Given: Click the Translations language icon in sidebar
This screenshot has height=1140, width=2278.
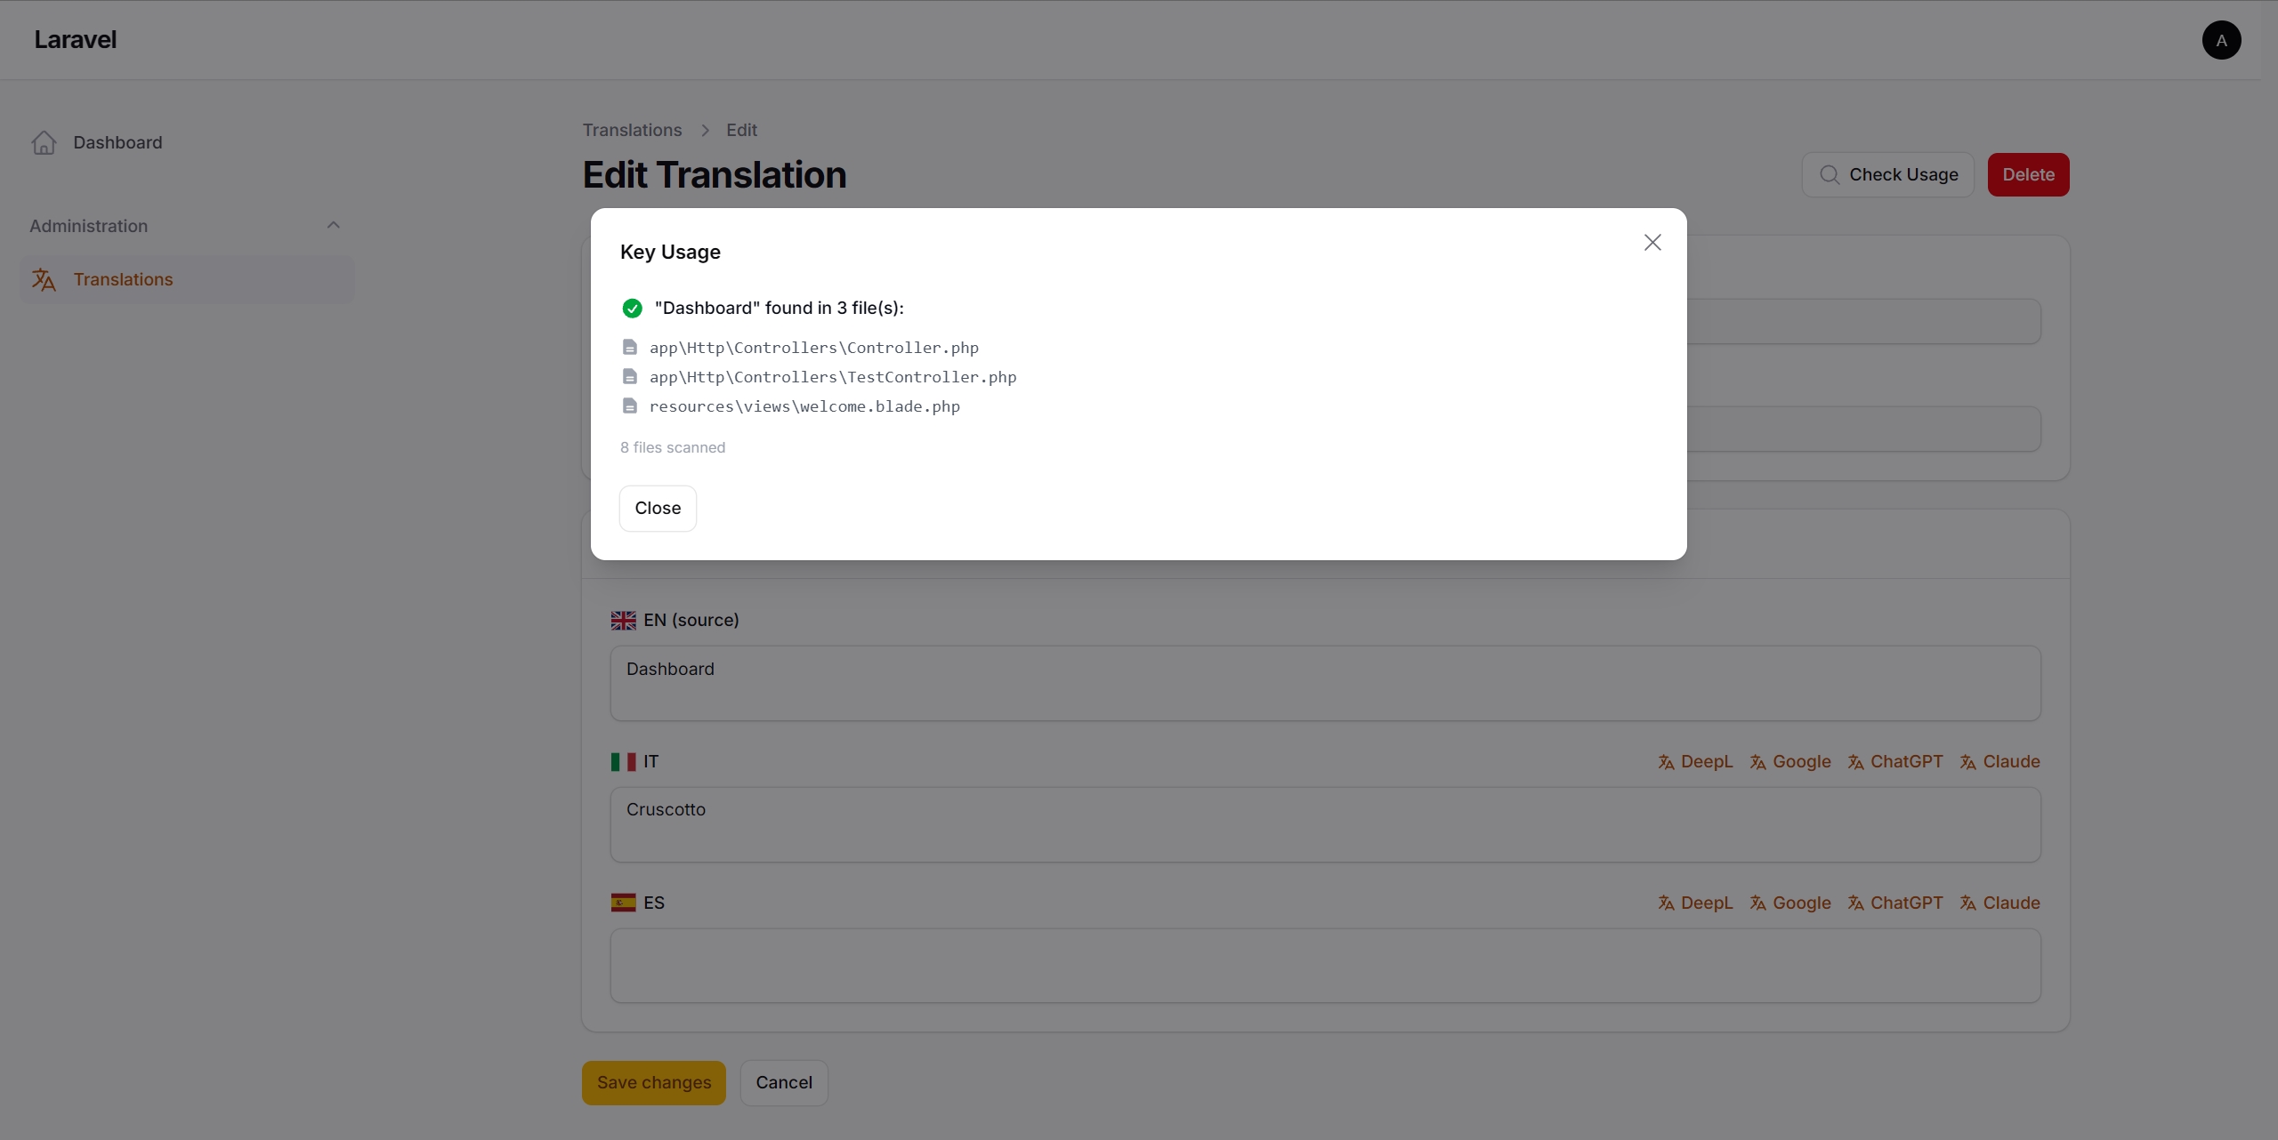Looking at the screenshot, I should click(x=44, y=279).
